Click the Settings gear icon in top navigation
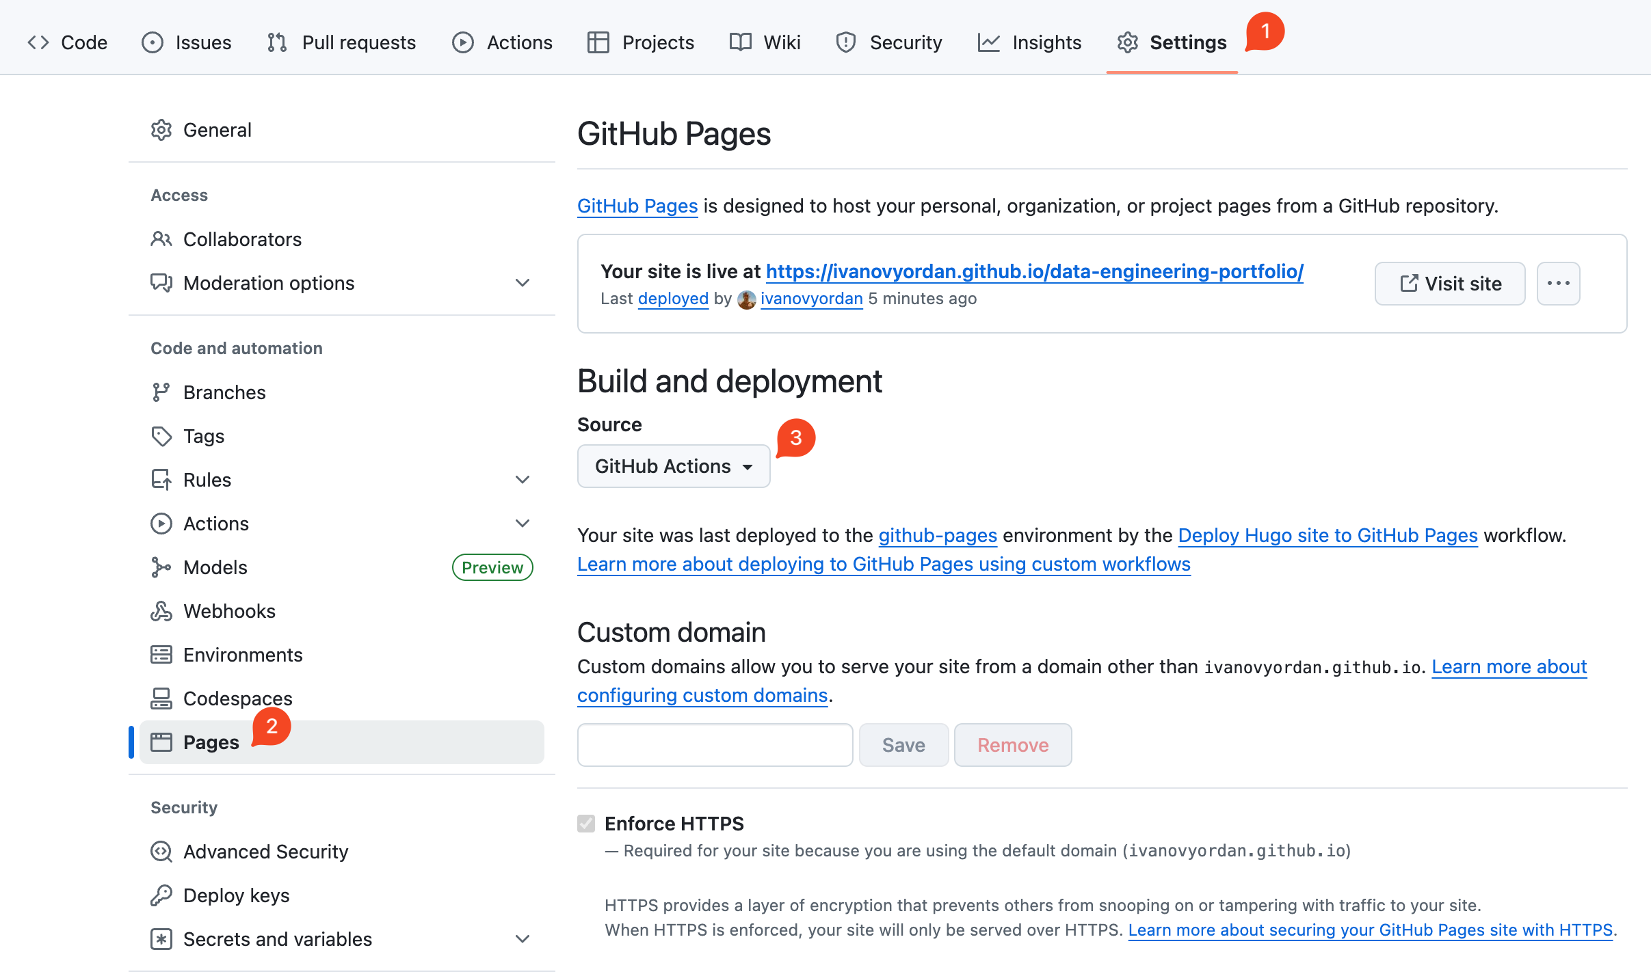Screen dimensions: 1651x976 [1127, 42]
